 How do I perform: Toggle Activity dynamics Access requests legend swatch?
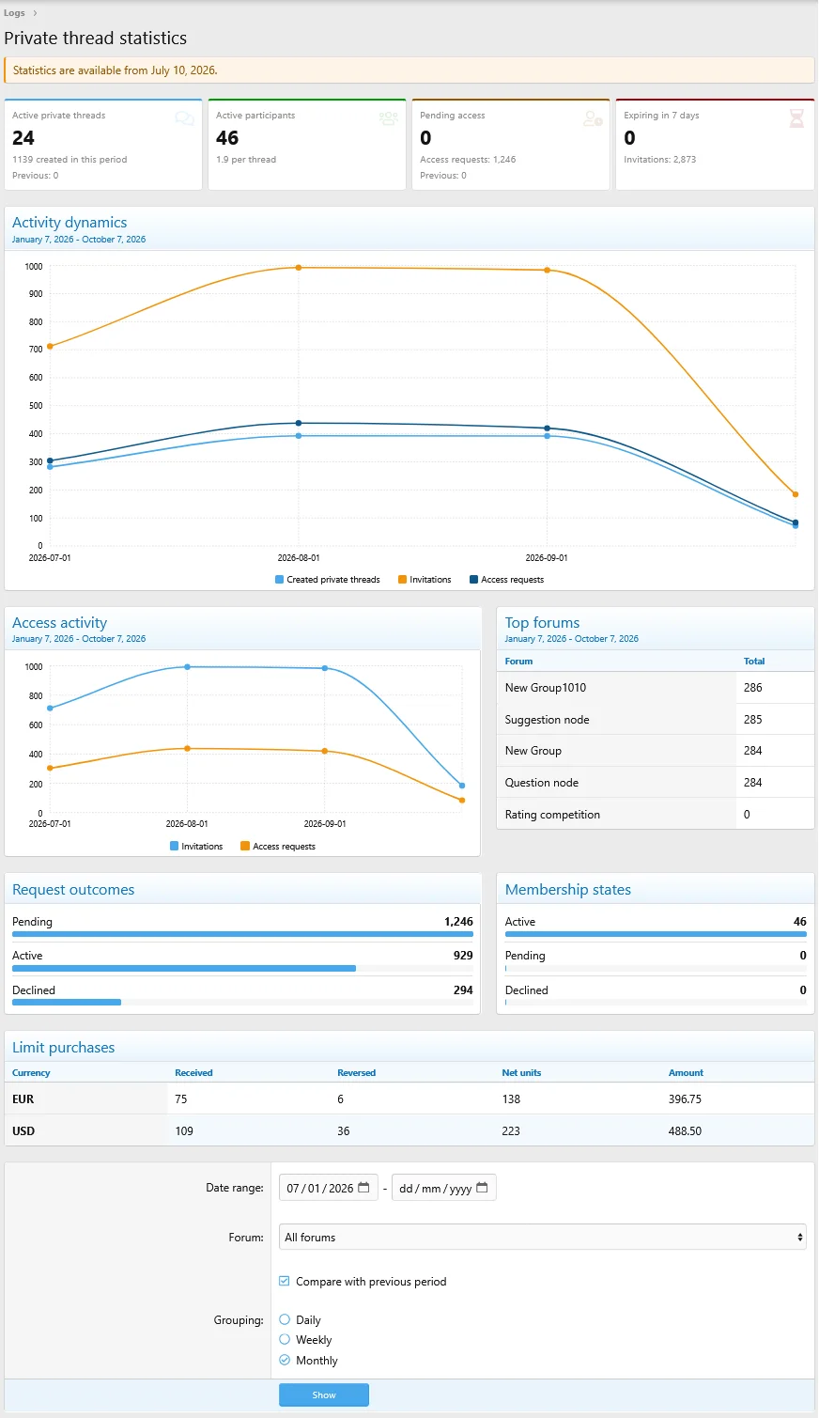(x=473, y=580)
